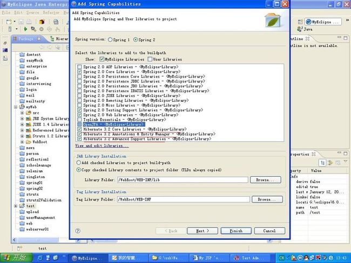The width and height of the screenshot is (351, 263).
Task: Enable the User Libraries show checkbox
Action: 150,59
